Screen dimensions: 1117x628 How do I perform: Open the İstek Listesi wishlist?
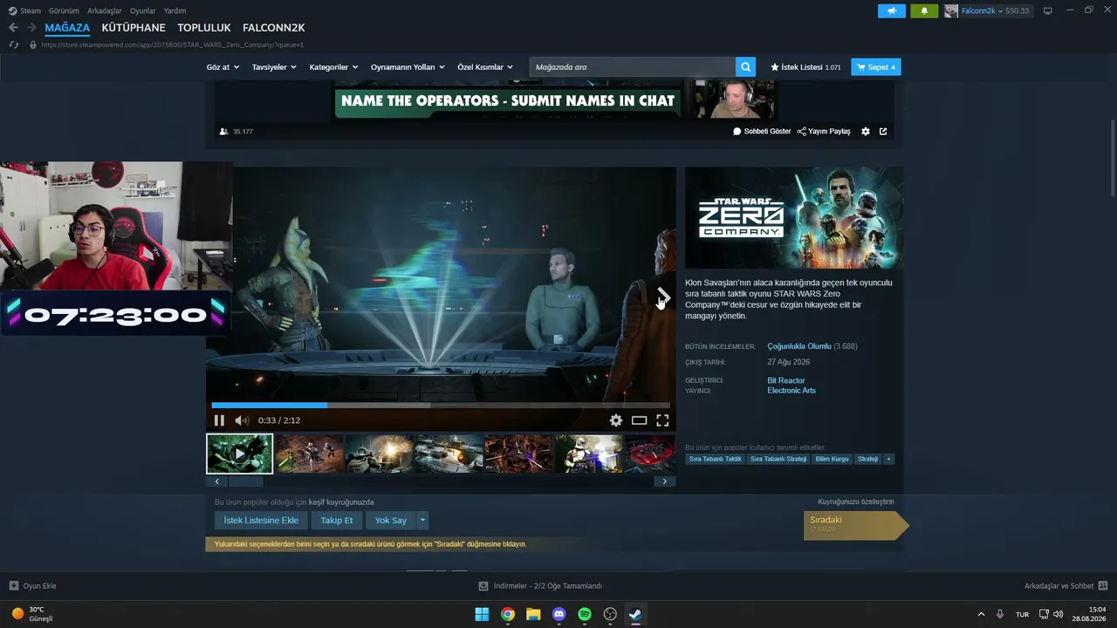(x=805, y=67)
